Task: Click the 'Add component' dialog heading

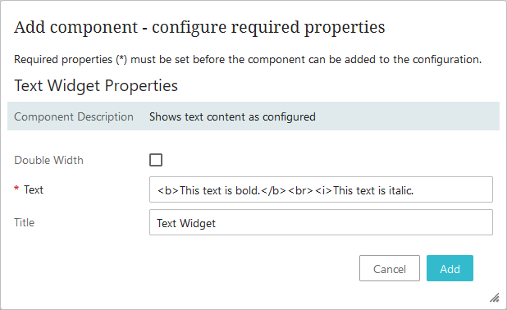Action: [199, 27]
